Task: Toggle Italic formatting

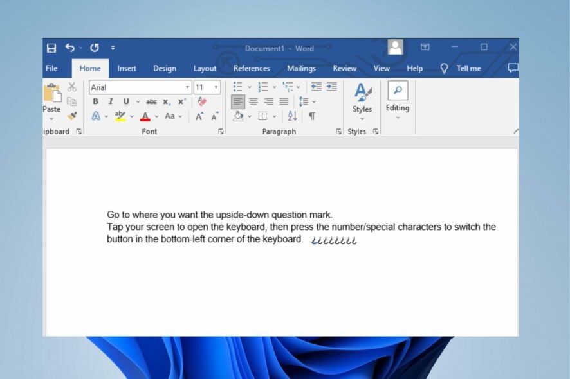Action: [111, 101]
